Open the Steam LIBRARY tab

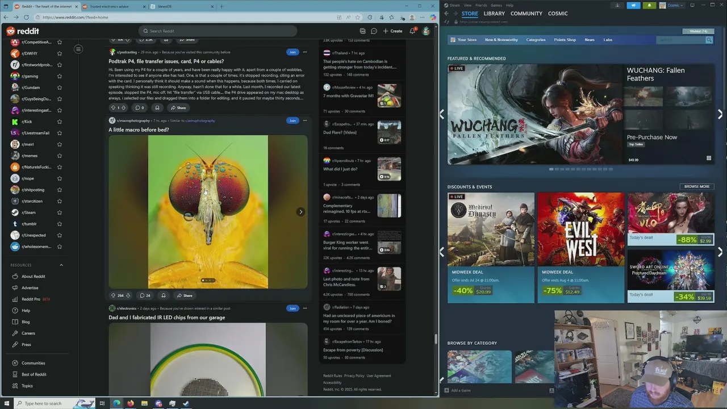(494, 14)
